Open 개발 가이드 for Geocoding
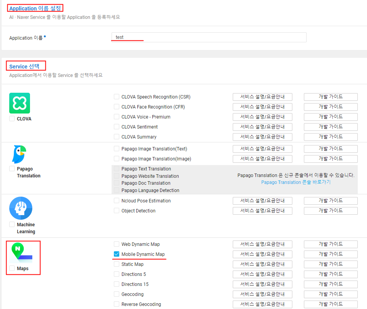The width and height of the screenshot is (367, 309). click(331, 294)
